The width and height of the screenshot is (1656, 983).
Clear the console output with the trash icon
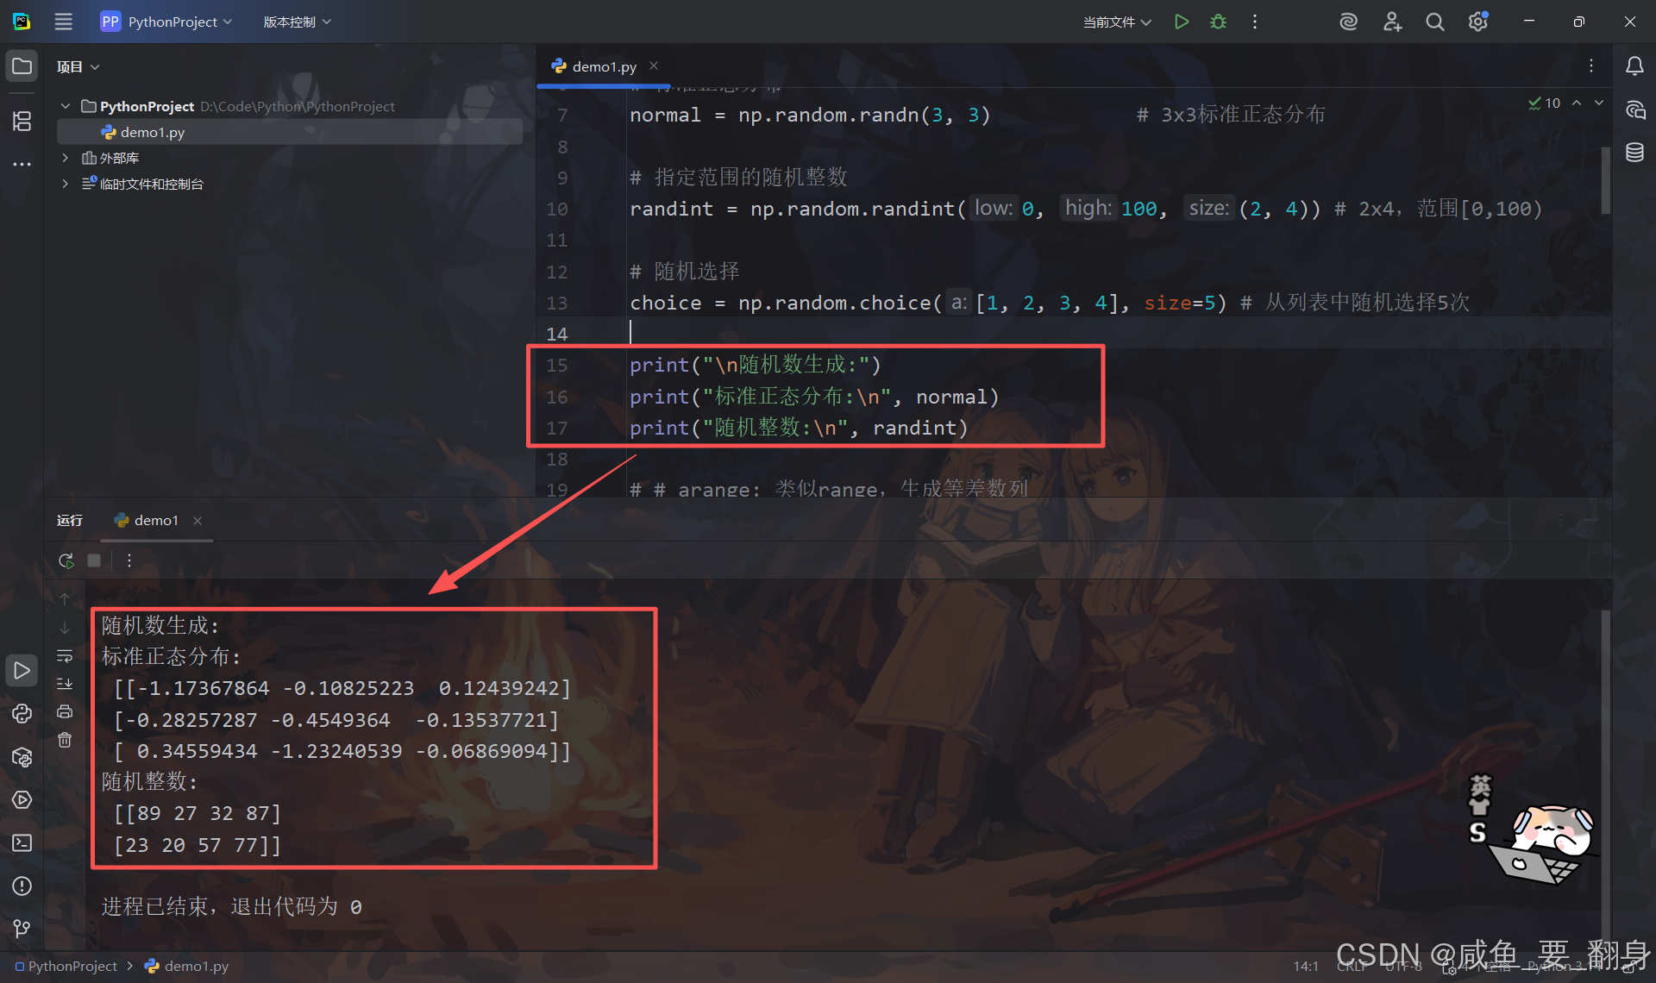(x=65, y=740)
